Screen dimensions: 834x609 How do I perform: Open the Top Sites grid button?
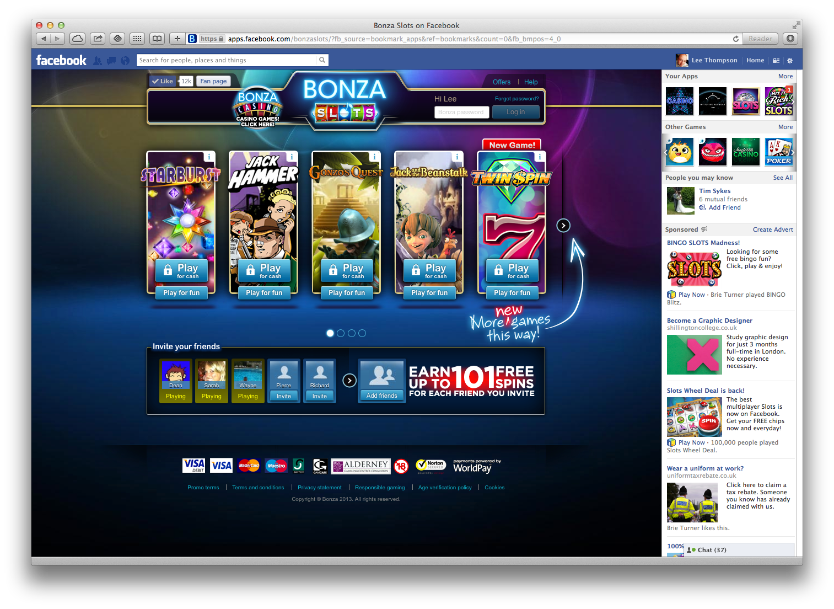(x=137, y=39)
